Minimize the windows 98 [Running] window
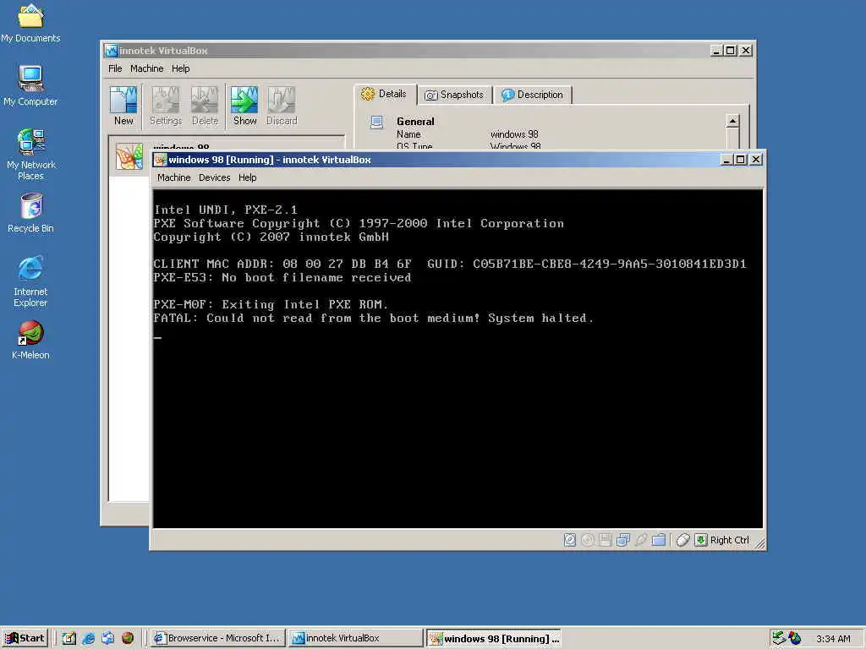This screenshot has height=649, width=866. point(726,160)
